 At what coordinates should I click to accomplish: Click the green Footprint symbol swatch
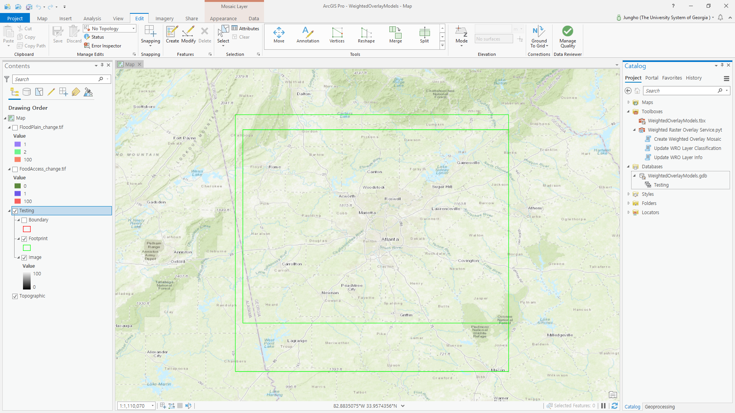27,248
